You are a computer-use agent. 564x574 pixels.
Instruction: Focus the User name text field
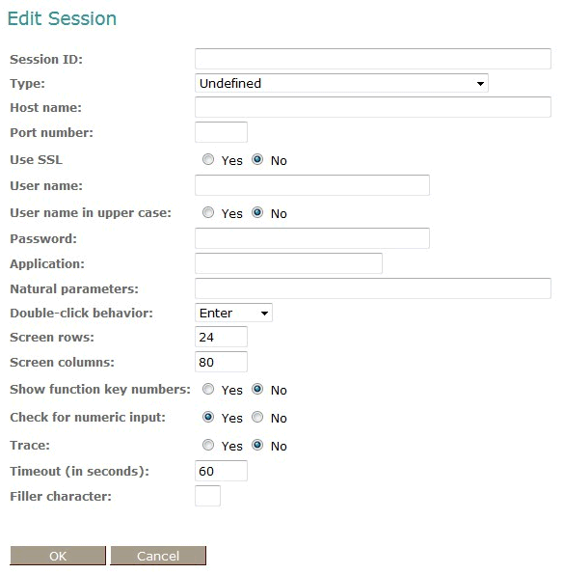pos(312,185)
